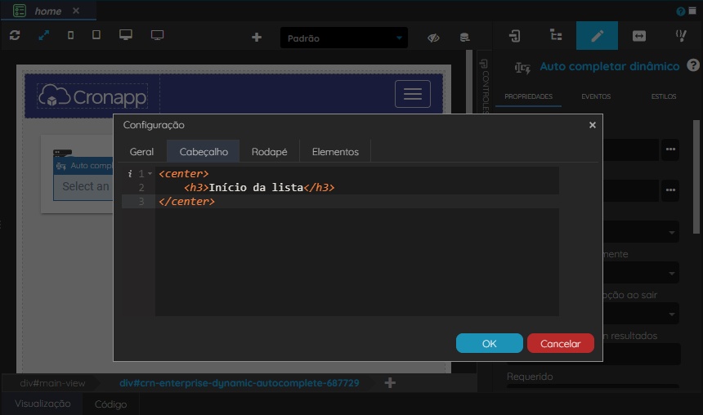This screenshot has height=415, width=703.
Task: Click the field under 'resultados' label
Action: point(642,354)
